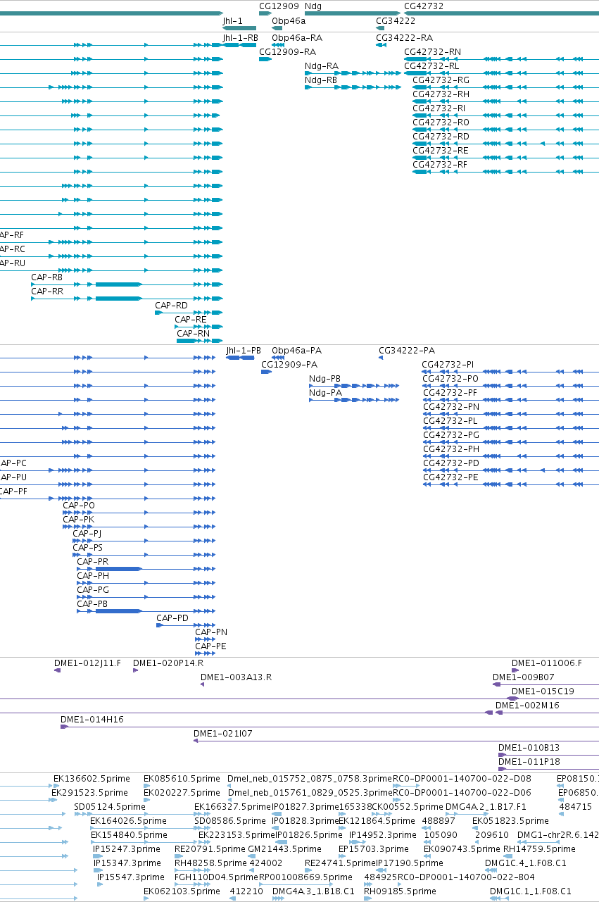Click the Ndg-PA protein label
Screen dimensions: 599x902
tap(326, 392)
